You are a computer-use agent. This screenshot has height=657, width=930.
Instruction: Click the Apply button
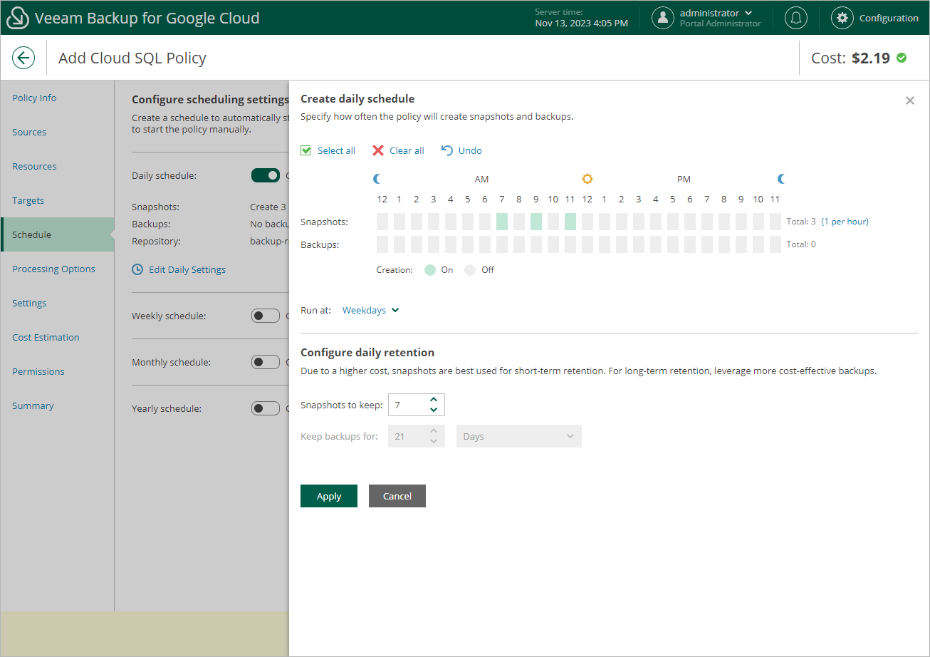pyautogui.click(x=329, y=496)
